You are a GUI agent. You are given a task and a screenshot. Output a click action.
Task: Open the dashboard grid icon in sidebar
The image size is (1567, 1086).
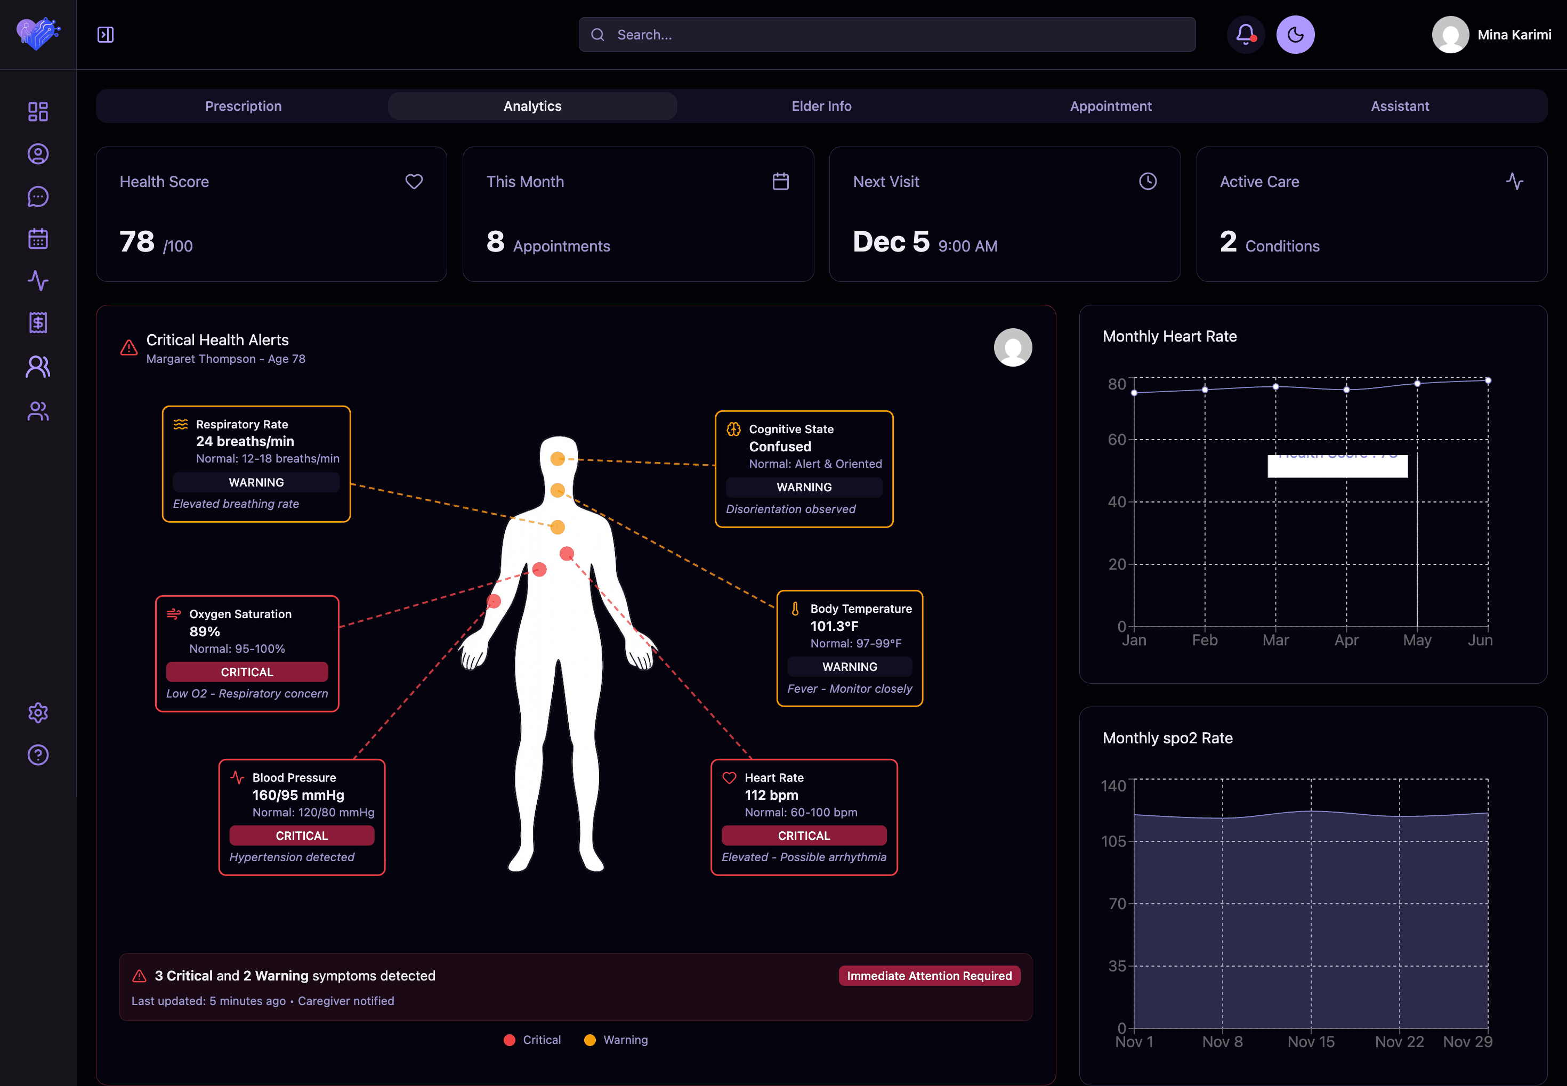[38, 111]
